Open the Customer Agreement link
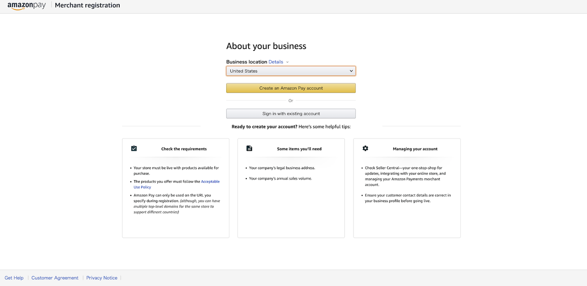This screenshot has width=587, height=286. click(55, 278)
